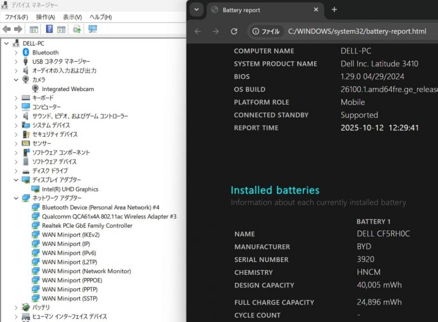Click the update driver toolbar icon

[77, 29]
